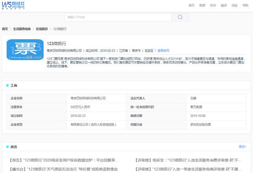Click the 2016-02-23 table value

78,116
